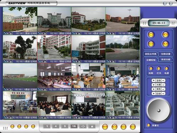Toggle the 雨刷 wiper control
This screenshot has height=133, width=177.
tap(151, 68)
